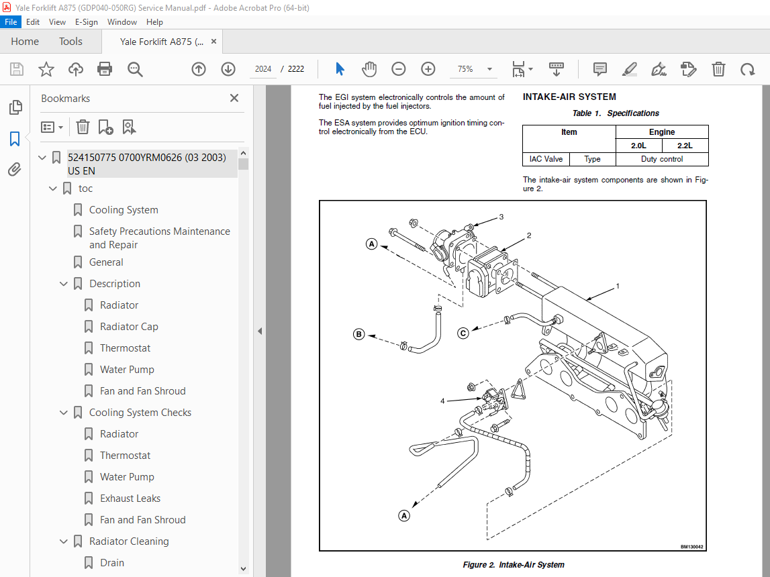This screenshot has width=770, height=577.
Task: Close the Yale Forklift document tab
Action: pos(213,41)
